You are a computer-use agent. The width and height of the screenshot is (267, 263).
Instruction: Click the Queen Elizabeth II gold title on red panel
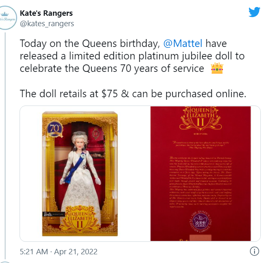coord(200,118)
